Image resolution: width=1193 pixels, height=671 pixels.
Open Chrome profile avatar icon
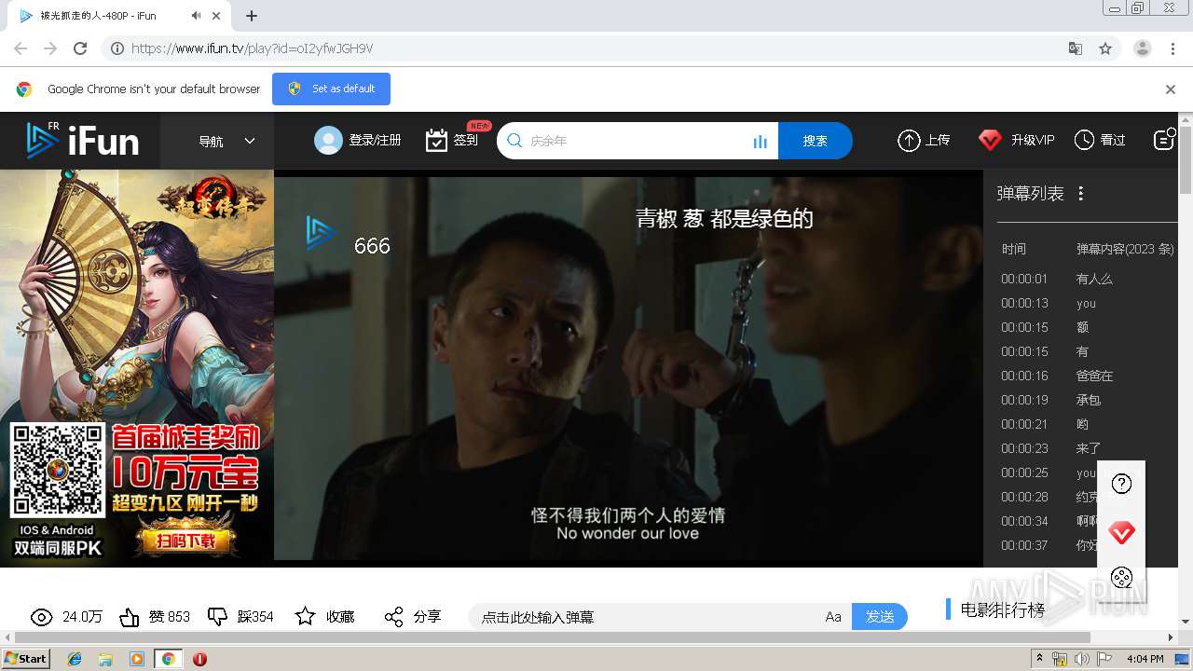point(1142,48)
